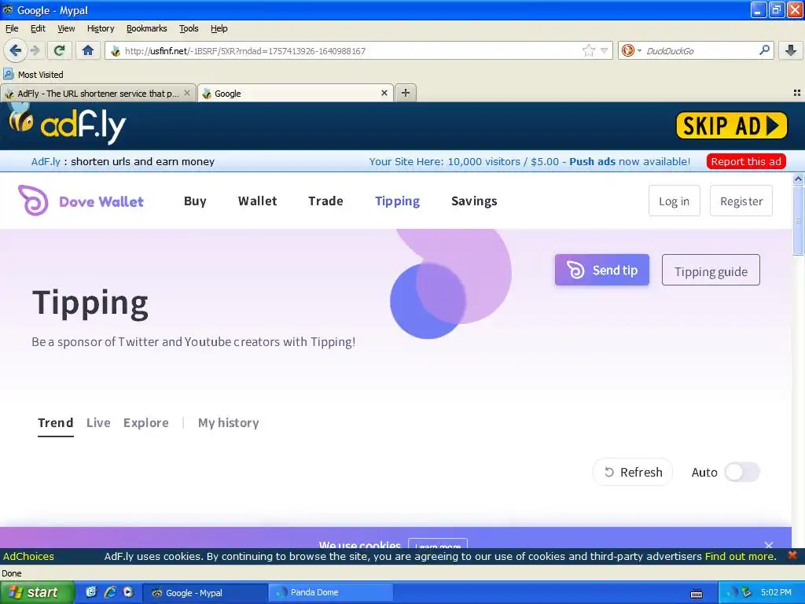This screenshot has width=805, height=604.
Task: Close the Google tab
Action: (384, 93)
